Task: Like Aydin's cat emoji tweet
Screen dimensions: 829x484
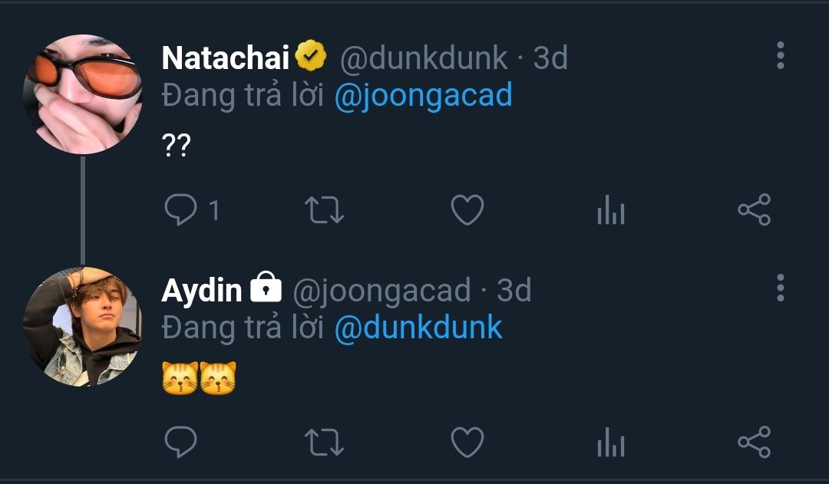Action: click(x=467, y=442)
